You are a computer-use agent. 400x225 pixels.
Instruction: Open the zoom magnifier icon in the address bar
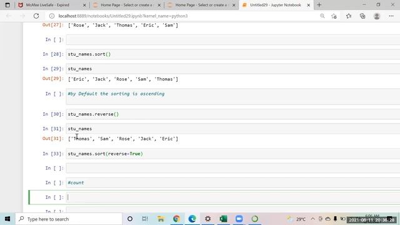322,16
